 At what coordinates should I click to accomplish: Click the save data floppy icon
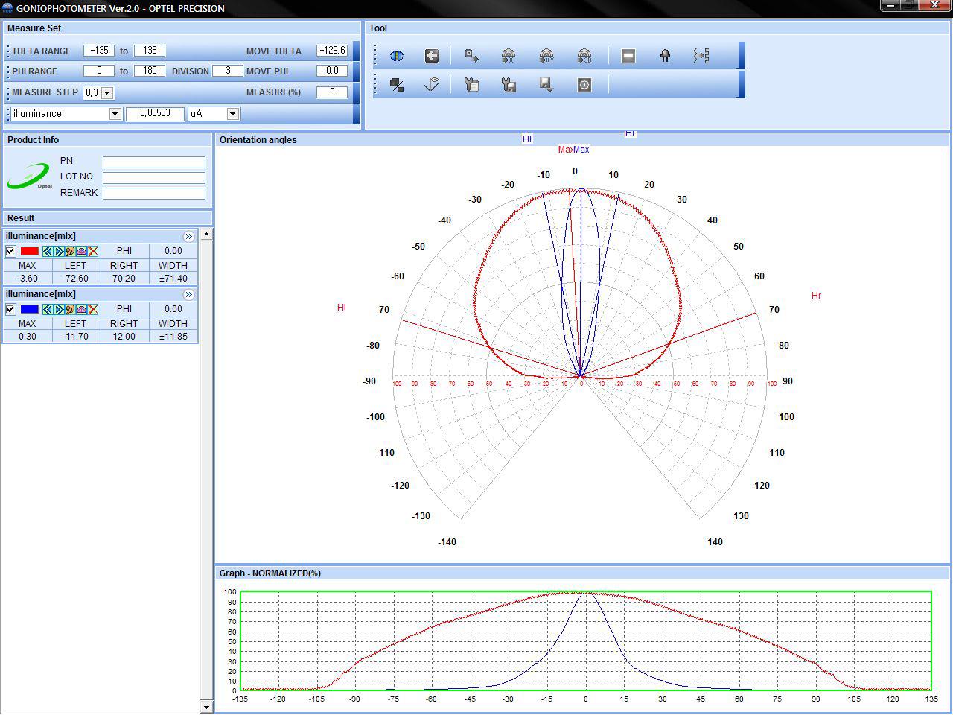click(546, 85)
